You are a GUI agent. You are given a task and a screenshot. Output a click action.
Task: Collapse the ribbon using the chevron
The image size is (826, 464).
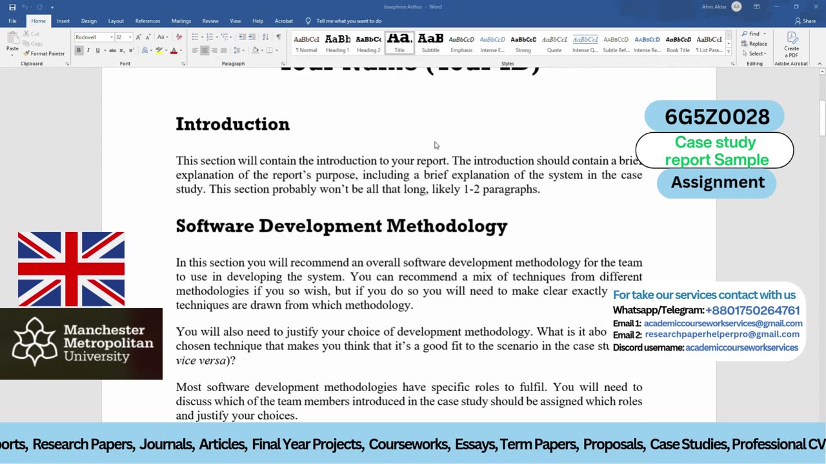pos(820,64)
